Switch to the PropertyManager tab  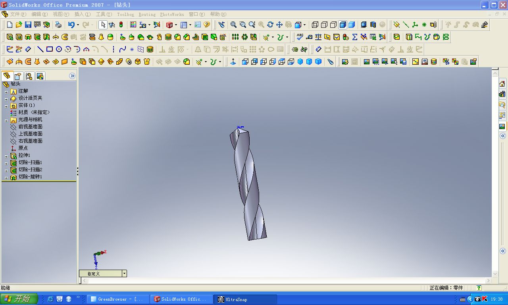pos(17,76)
